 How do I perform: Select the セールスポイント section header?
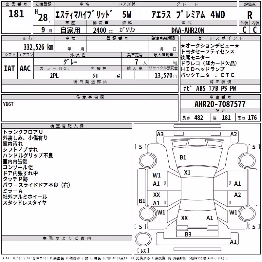click(x=220, y=38)
